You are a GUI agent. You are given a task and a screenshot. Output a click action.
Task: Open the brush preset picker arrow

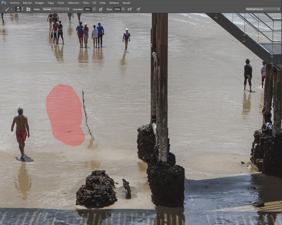(23, 9)
